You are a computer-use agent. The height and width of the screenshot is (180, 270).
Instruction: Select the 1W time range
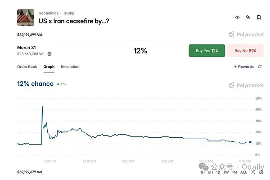click(x=226, y=172)
